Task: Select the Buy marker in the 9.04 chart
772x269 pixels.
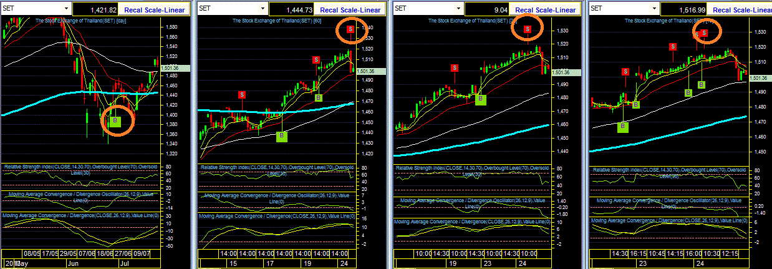Action: (480, 100)
